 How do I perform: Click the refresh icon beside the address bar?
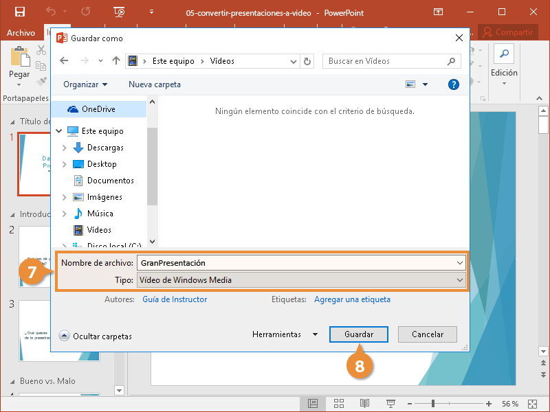click(x=308, y=61)
